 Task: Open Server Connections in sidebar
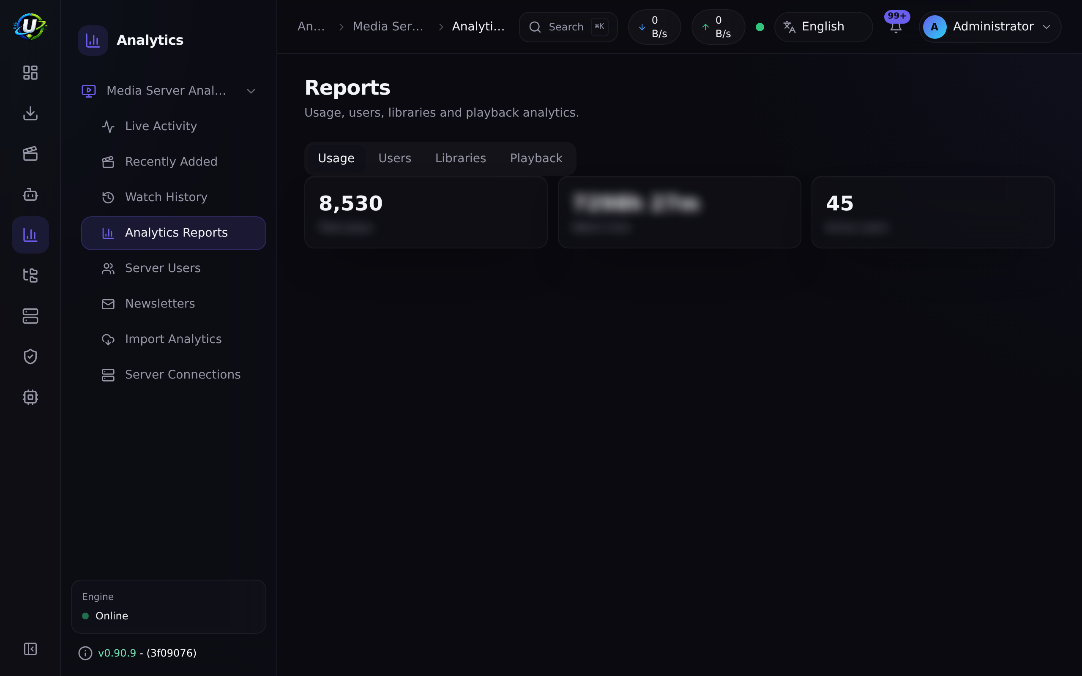pos(173,375)
